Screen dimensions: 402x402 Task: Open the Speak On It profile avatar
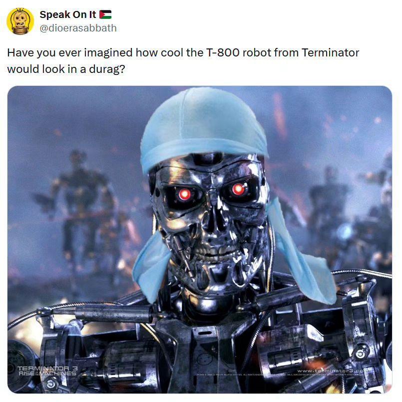[20, 21]
